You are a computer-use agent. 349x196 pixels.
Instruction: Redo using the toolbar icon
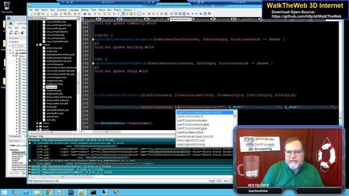(80, 14)
